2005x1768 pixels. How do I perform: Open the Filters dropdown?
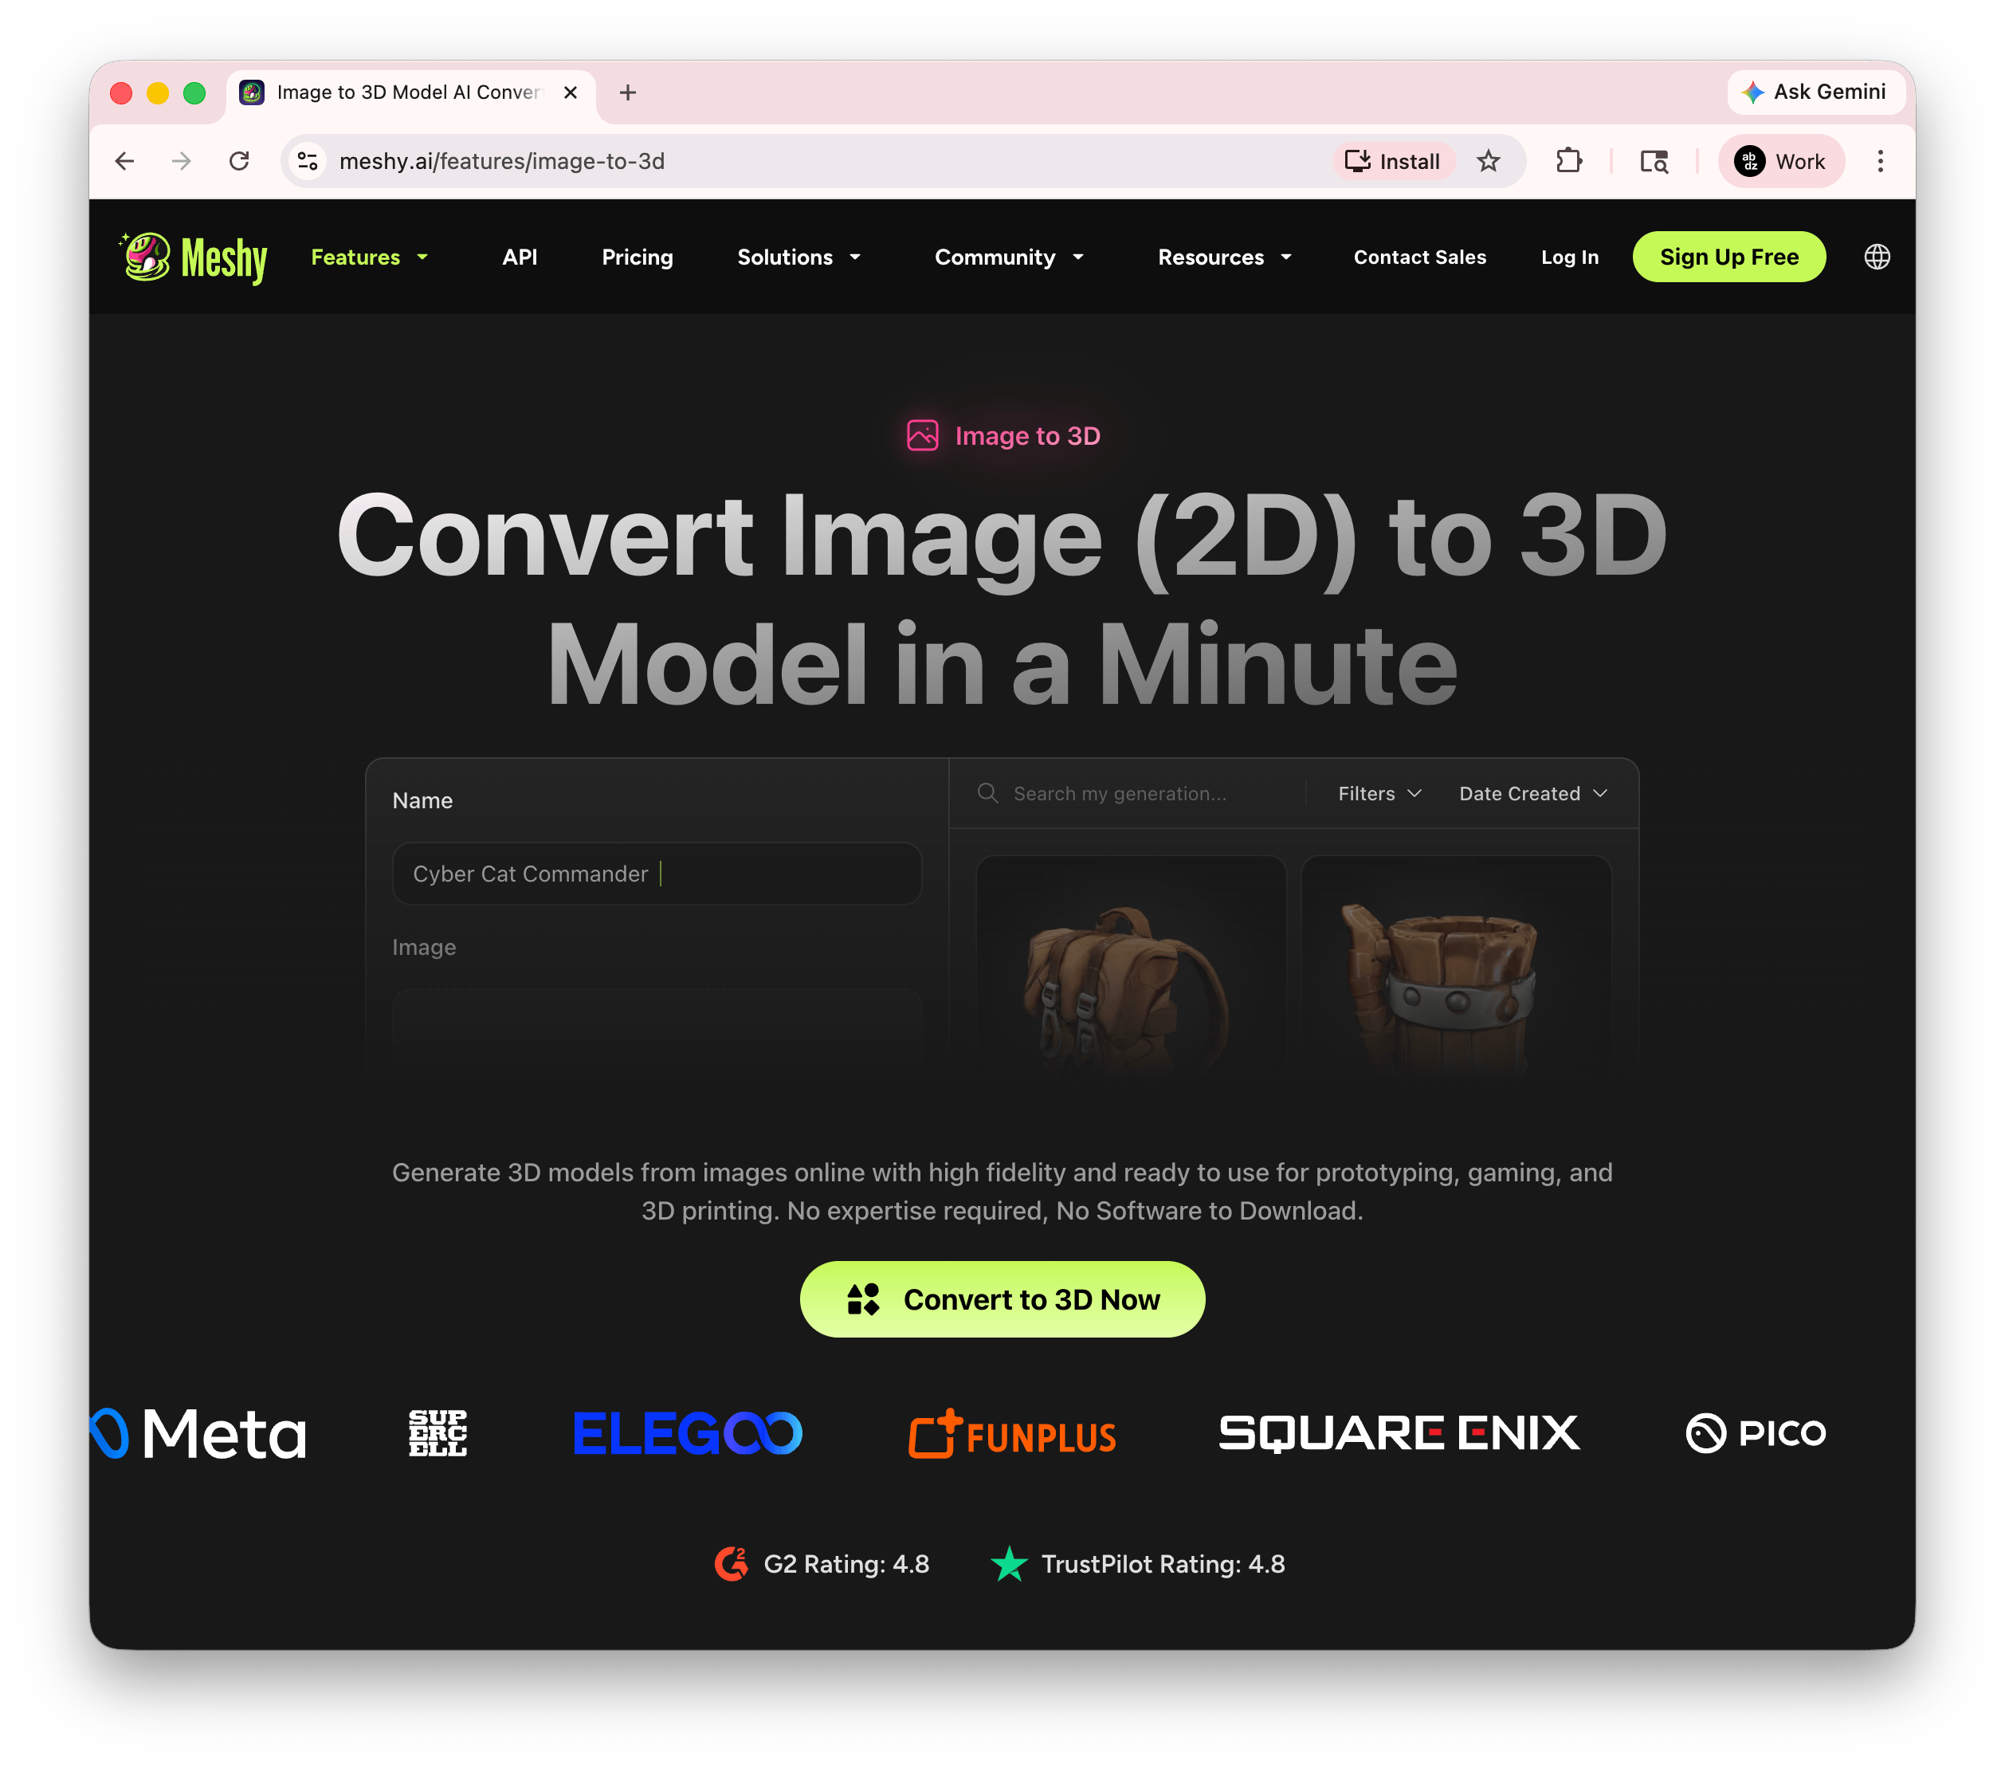coord(1378,793)
